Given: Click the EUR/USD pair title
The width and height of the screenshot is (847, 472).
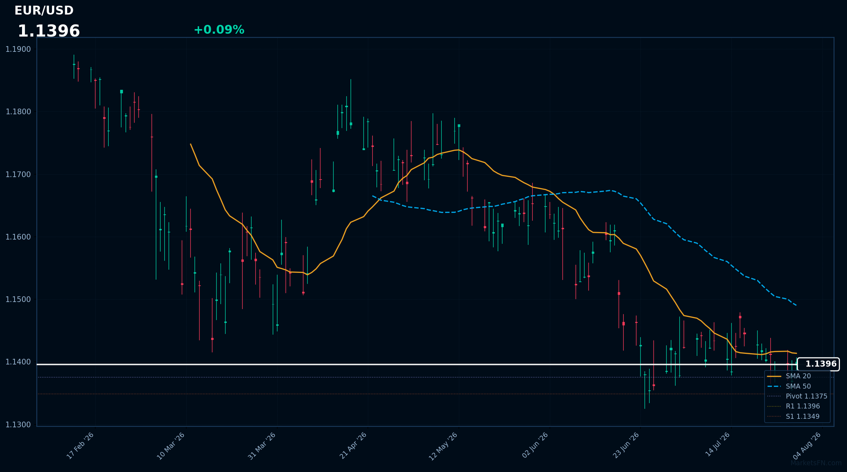Looking at the screenshot, I should coord(44,11).
